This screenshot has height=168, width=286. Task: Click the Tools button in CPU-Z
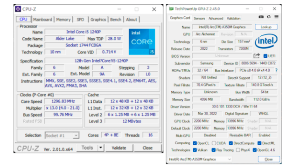[x=87, y=148]
